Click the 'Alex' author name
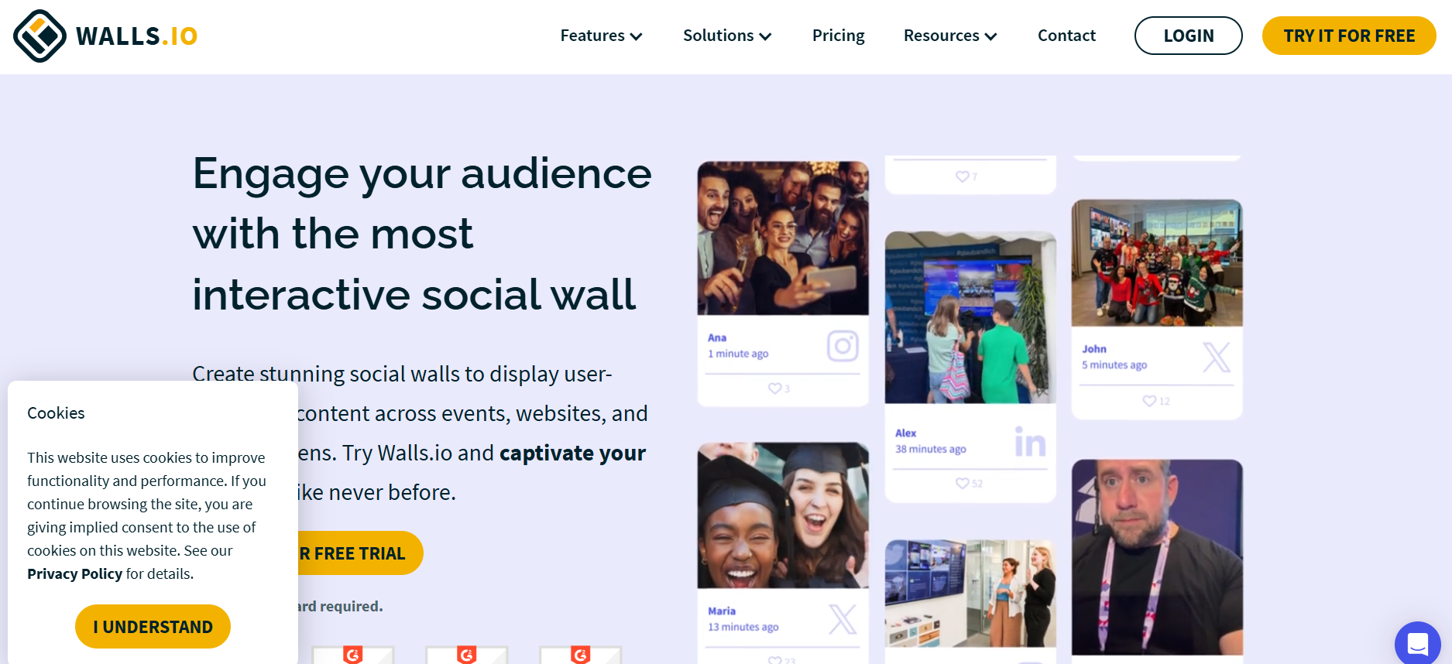The width and height of the screenshot is (1452, 664). [x=905, y=433]
